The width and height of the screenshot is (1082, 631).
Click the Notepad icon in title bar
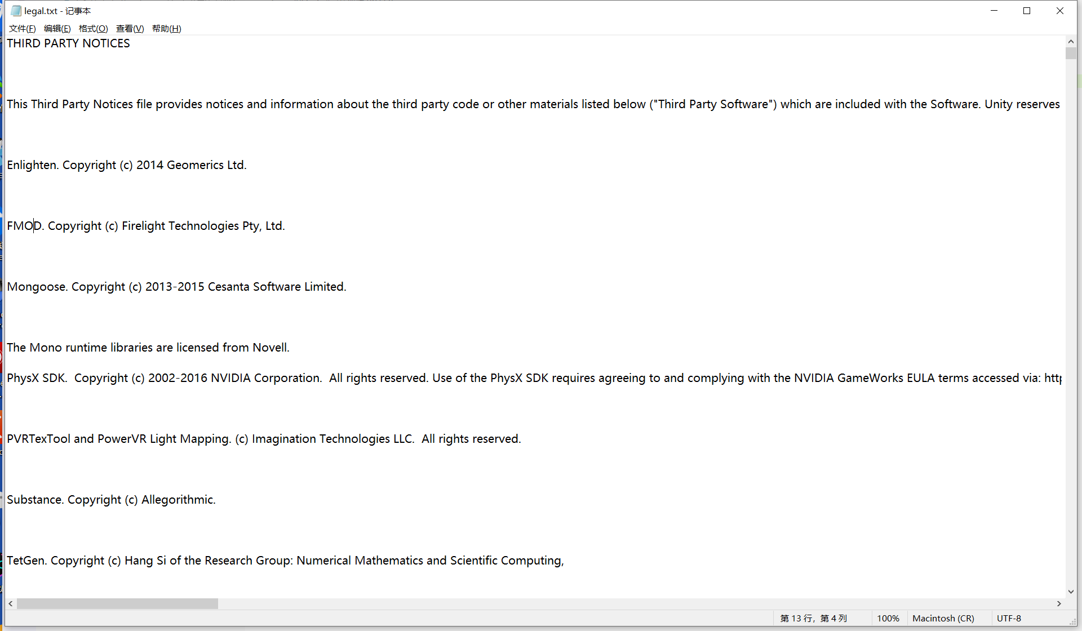[x=16, y=11]
